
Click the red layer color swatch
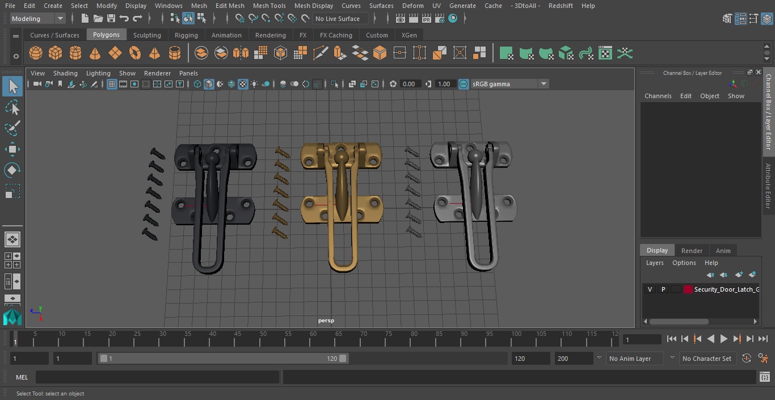tap(688, 289)
